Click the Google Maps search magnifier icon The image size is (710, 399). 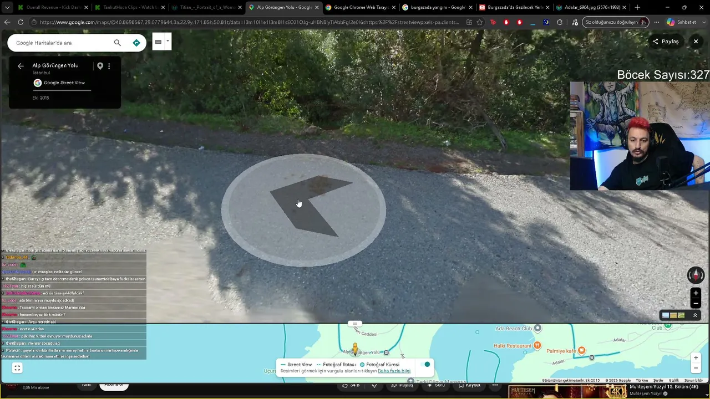tap(117, 43)
